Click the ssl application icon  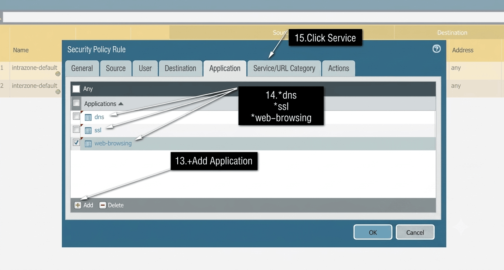pyautogui.click(x=88, y=131)
